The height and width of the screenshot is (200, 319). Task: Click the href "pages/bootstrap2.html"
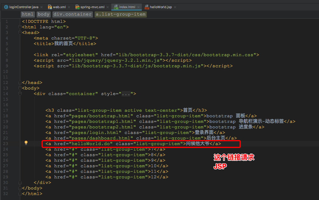[x=102, y=127]
